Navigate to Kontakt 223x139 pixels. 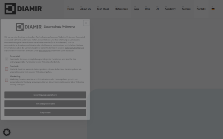tap(201, 9)
